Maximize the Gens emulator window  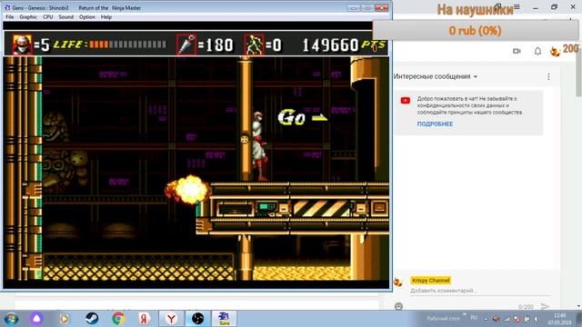367,8
